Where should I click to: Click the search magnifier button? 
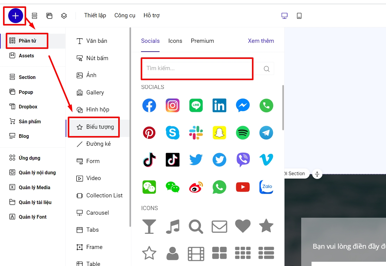tap(267, 69)
